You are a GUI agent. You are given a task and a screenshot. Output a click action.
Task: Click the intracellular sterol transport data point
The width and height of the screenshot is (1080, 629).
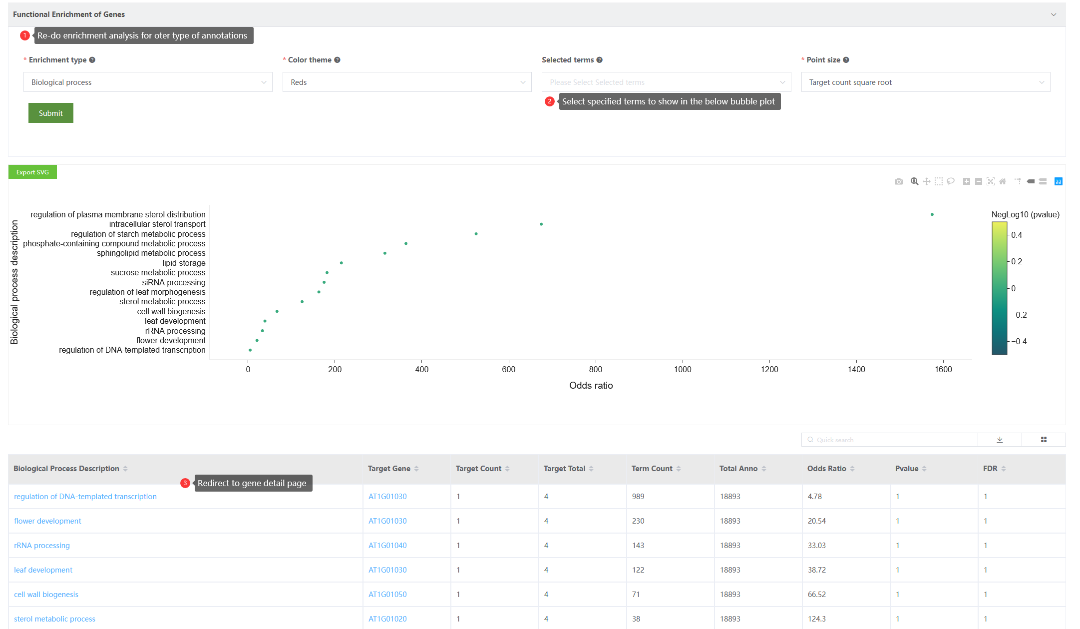(541, 224)
